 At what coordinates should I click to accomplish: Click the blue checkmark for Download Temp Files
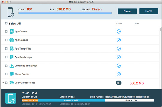[119, 65]
